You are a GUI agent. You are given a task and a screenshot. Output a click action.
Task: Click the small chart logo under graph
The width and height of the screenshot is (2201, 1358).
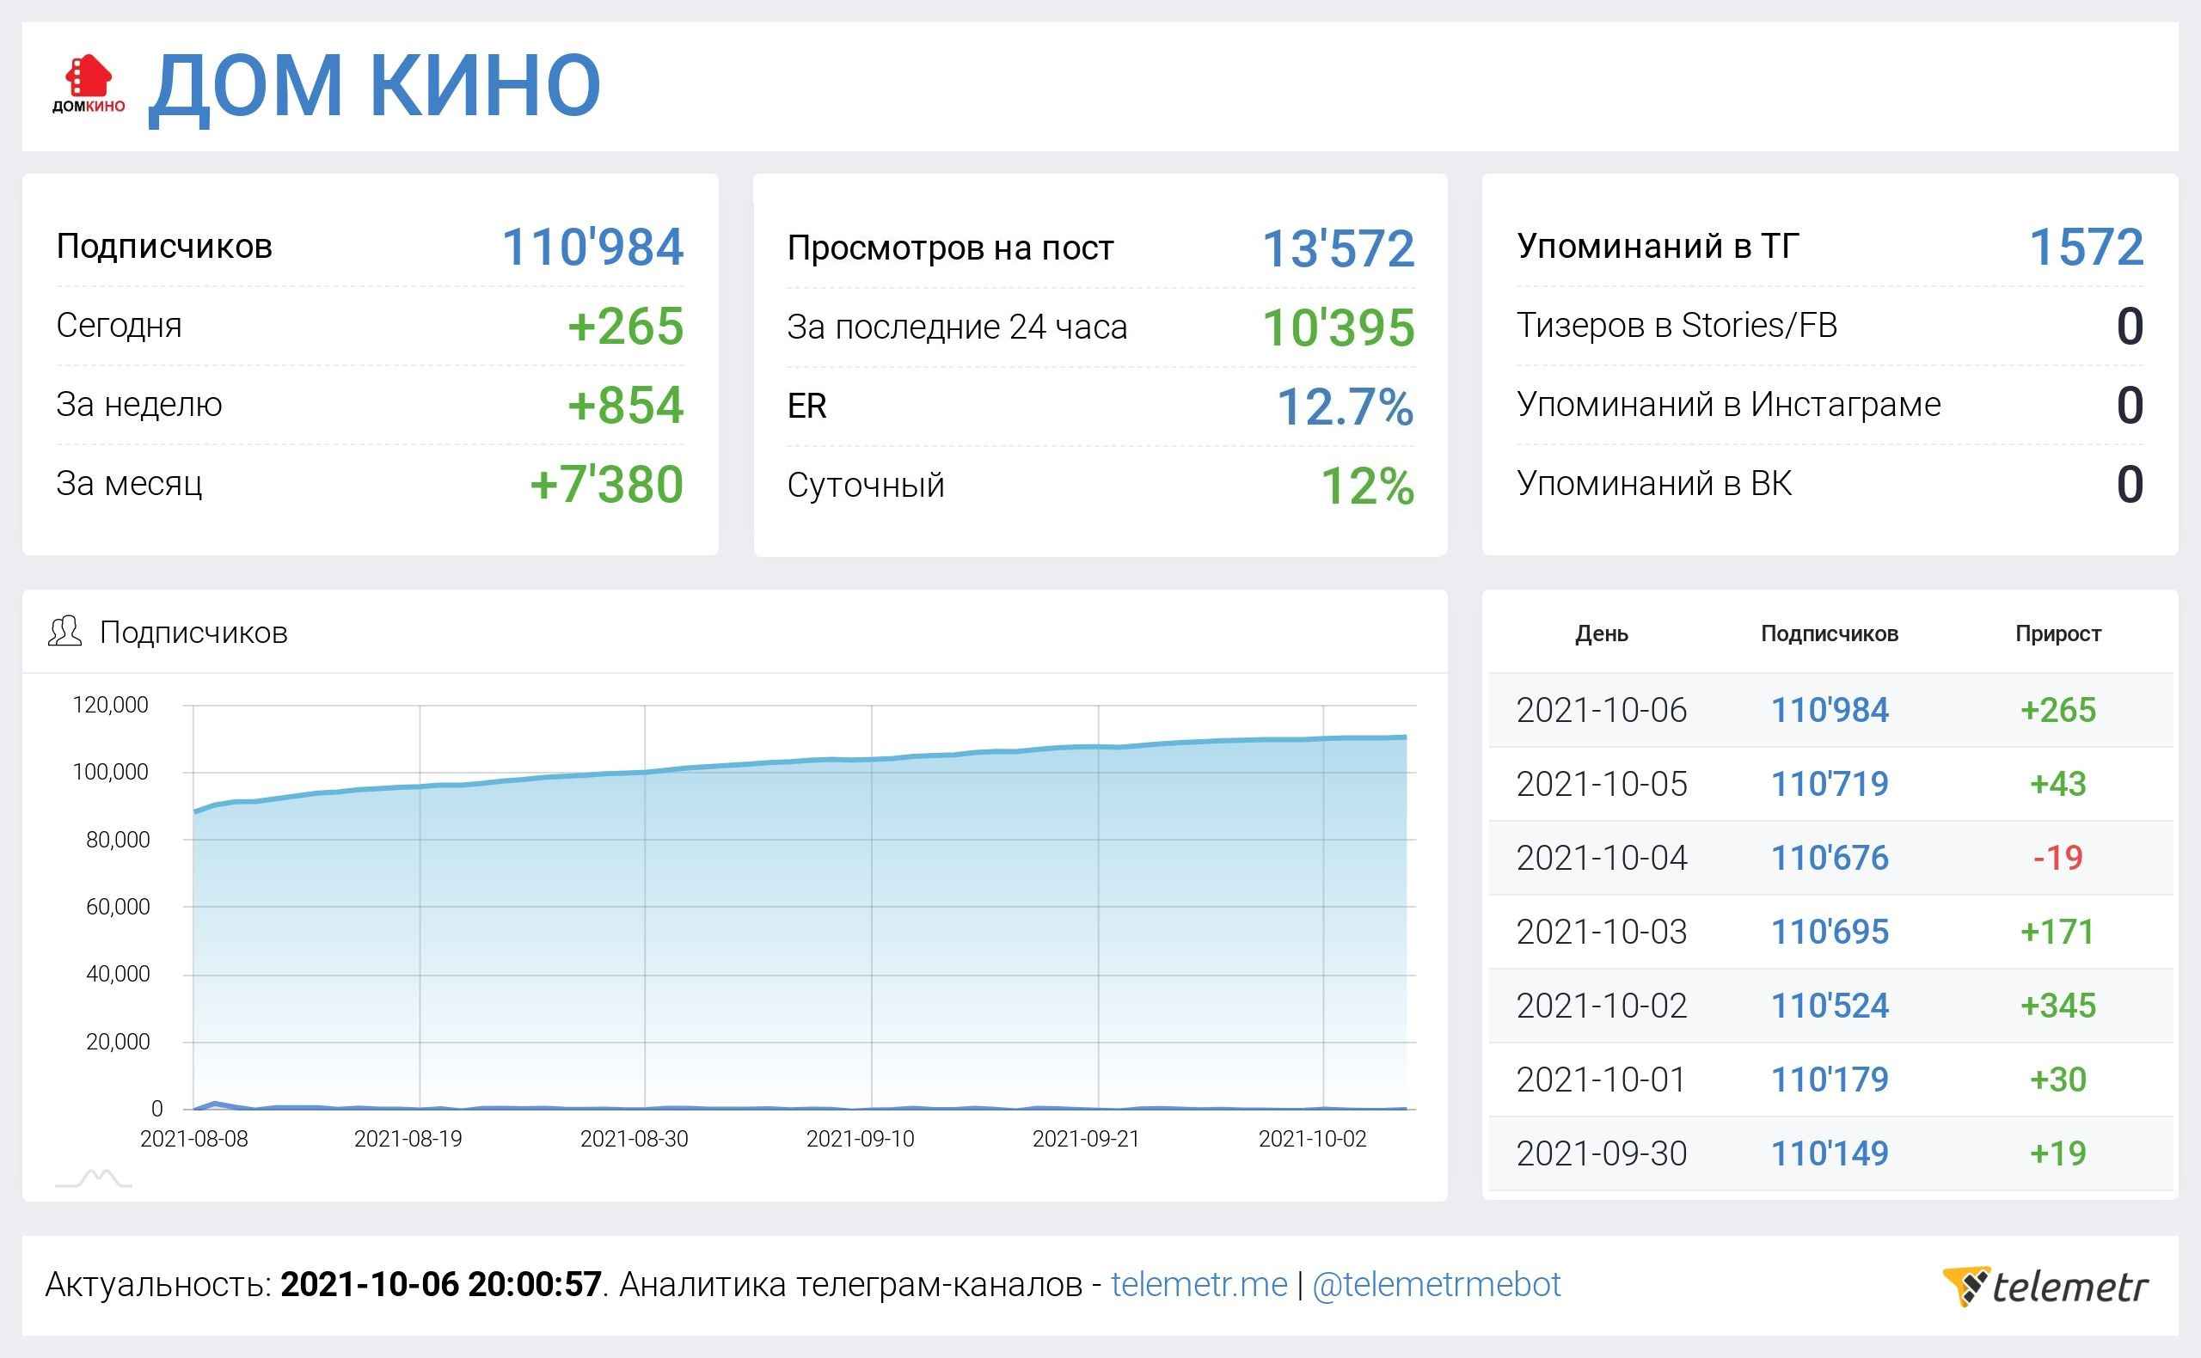click(94, 1178)
